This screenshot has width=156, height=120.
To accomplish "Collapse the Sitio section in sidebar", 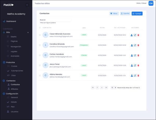I will (x=28, y=33).
